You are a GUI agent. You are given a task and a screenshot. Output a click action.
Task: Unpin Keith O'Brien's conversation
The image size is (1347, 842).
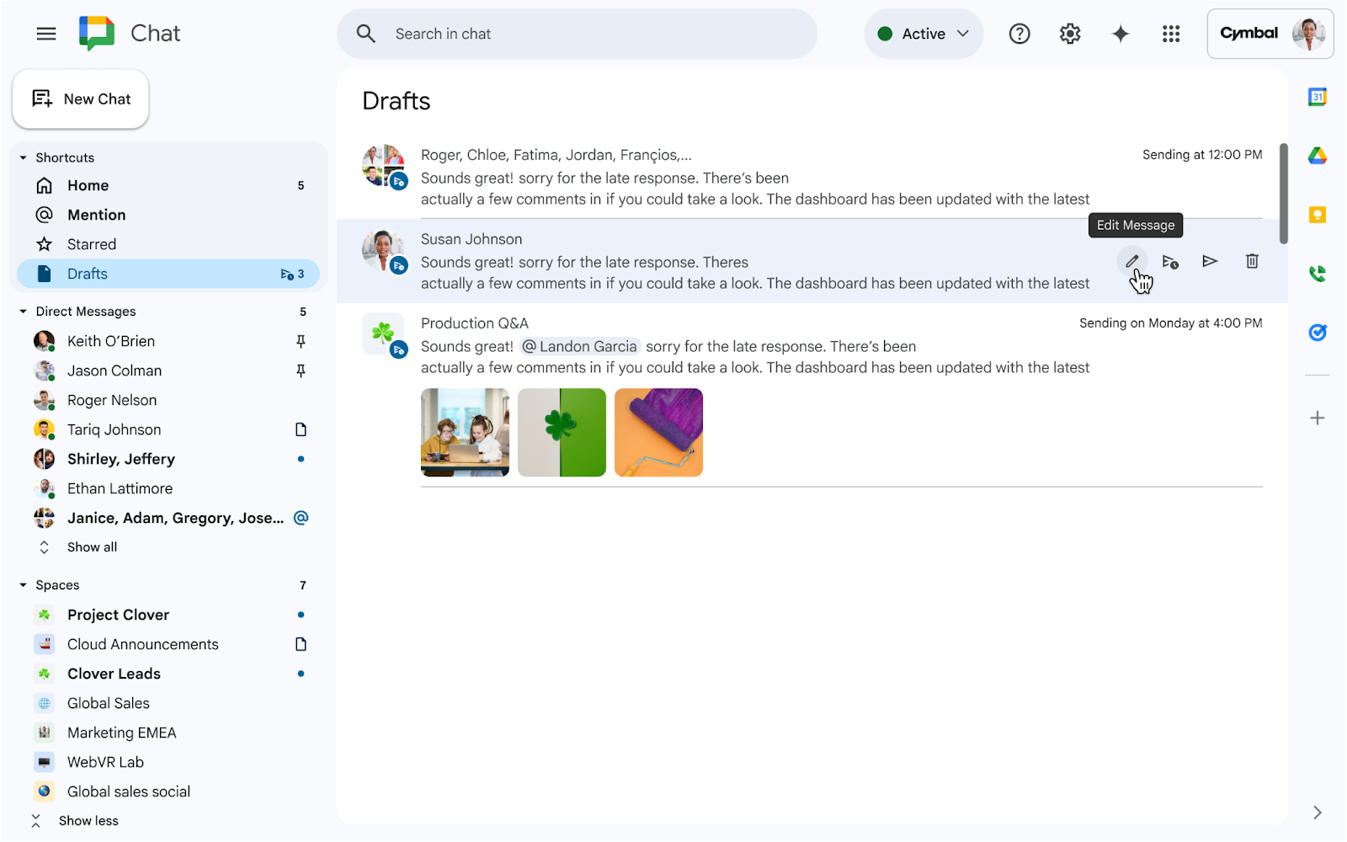coord(301,340)
